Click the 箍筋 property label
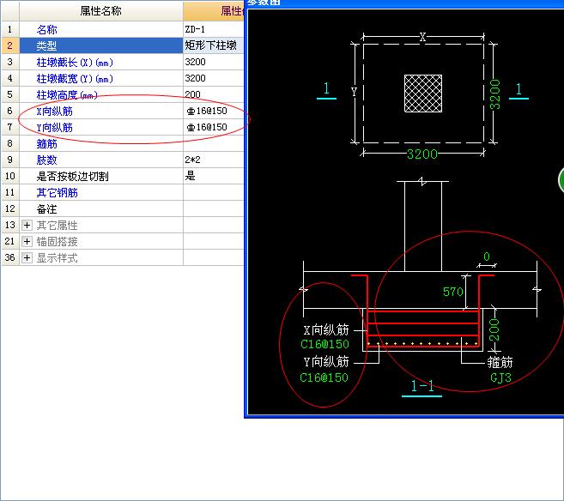 pyautogui.click(x=46, y=144)
